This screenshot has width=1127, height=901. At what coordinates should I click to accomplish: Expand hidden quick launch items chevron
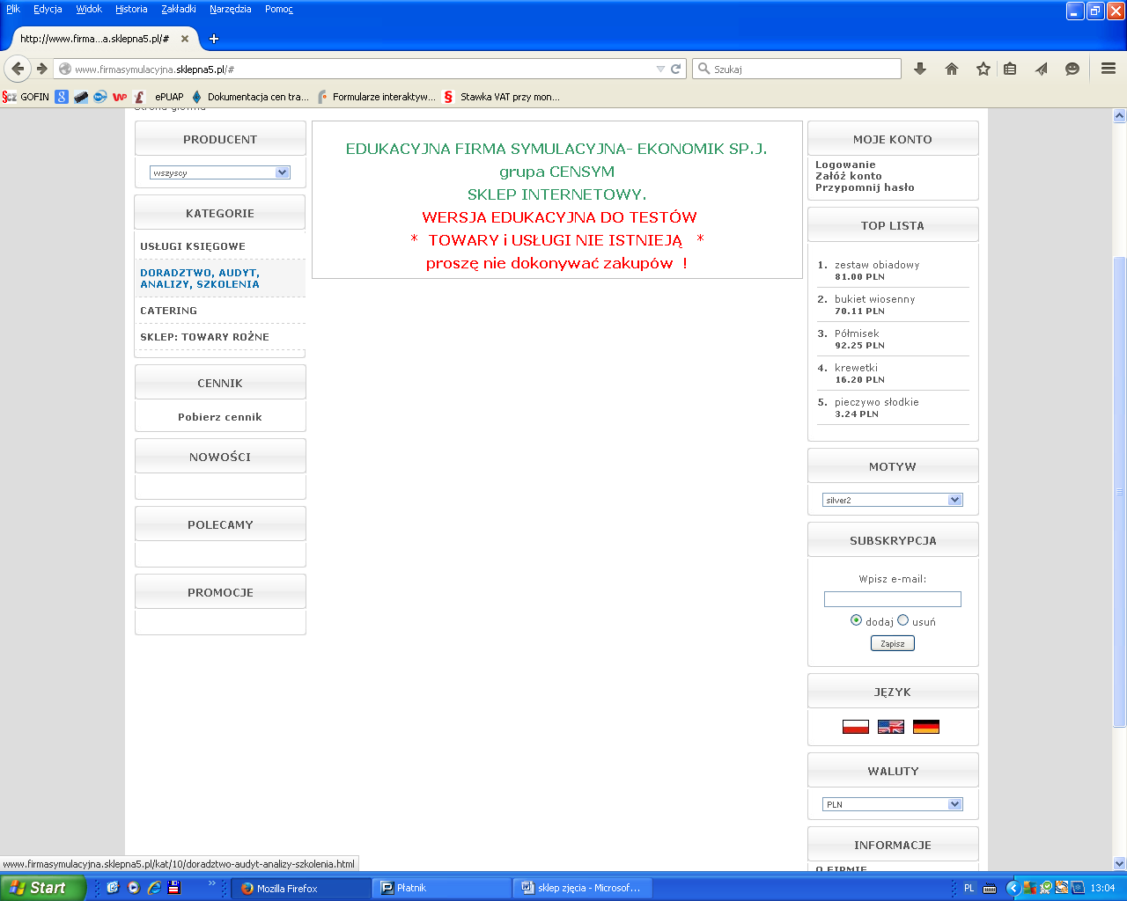(x=211, y=883)
